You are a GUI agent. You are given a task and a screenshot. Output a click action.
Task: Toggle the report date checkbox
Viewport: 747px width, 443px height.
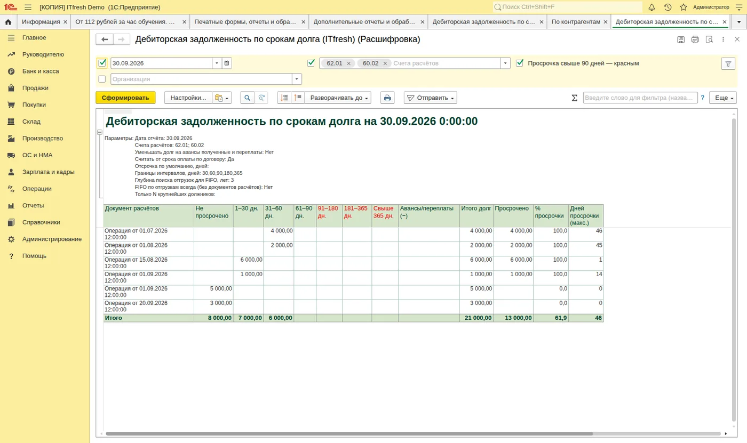[102, 63]
